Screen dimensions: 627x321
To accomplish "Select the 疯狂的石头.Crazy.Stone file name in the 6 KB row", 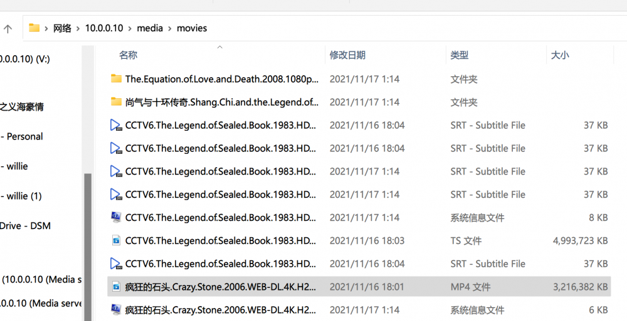I will (x=221, y=310).
